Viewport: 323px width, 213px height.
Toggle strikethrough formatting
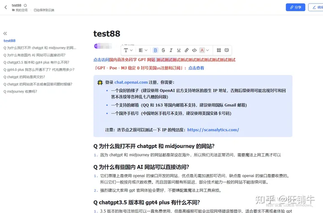tap(163, 50)
